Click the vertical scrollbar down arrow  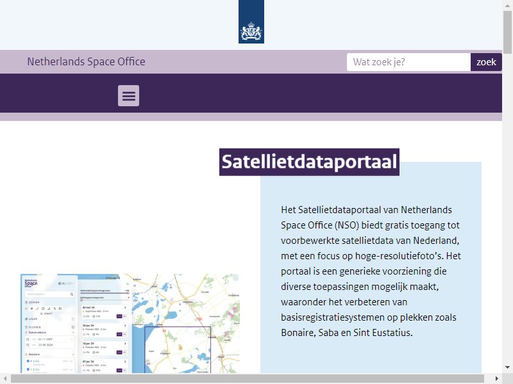pos(507,367)
